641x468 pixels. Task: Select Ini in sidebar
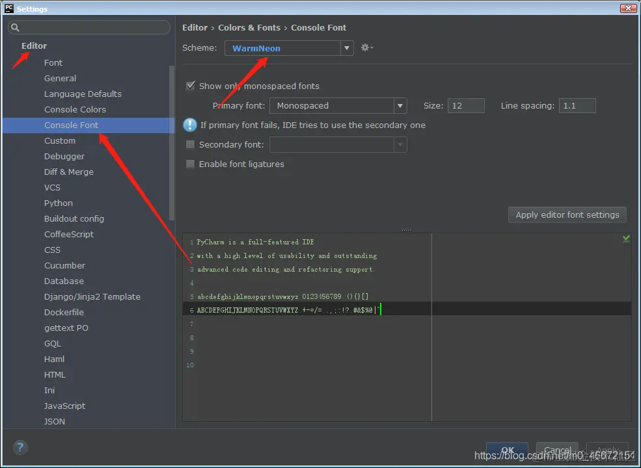pos(49,390)
